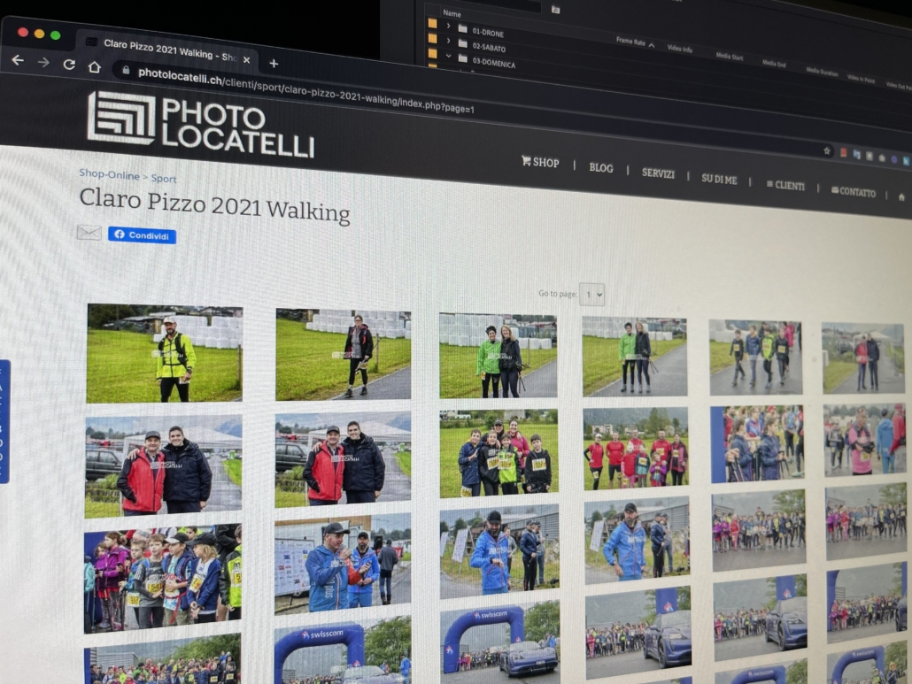912x684 pixels.
Task: Expand the 01-DRONE folder chevron
Action: [x=448, y=27]
